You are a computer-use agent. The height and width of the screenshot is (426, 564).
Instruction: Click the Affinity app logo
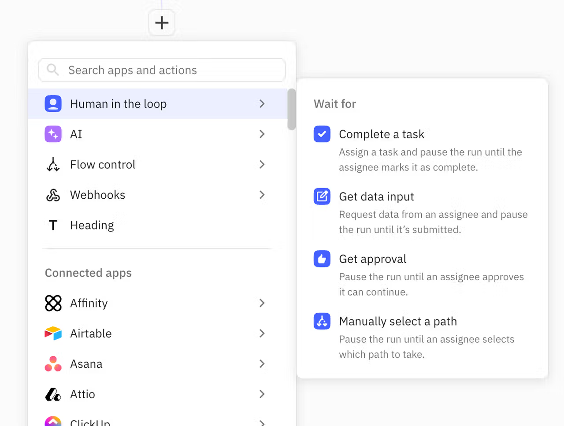point(53,303)
